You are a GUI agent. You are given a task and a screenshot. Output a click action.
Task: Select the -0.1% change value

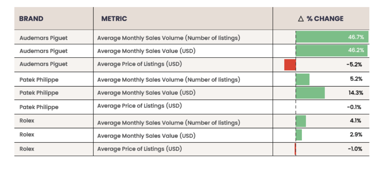[x=354, y=107]
